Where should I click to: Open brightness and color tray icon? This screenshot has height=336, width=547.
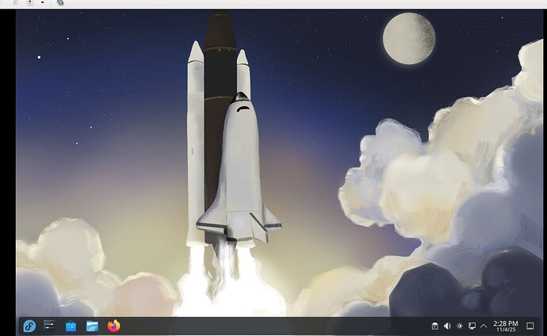460,326
